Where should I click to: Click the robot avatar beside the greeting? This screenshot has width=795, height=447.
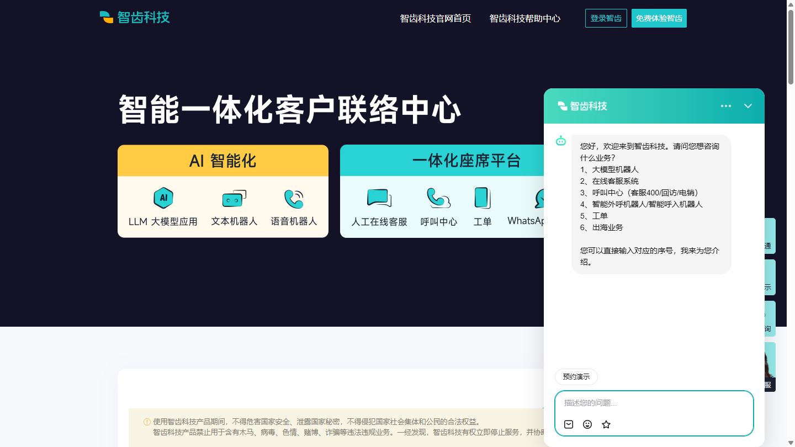point(561,141)
